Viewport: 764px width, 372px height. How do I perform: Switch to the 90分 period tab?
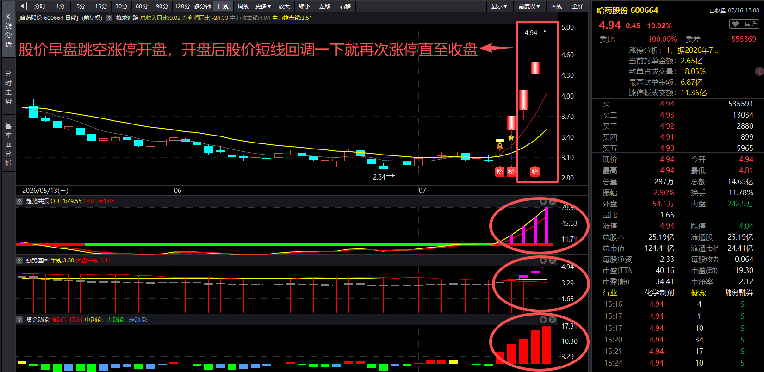click(162, 6)
